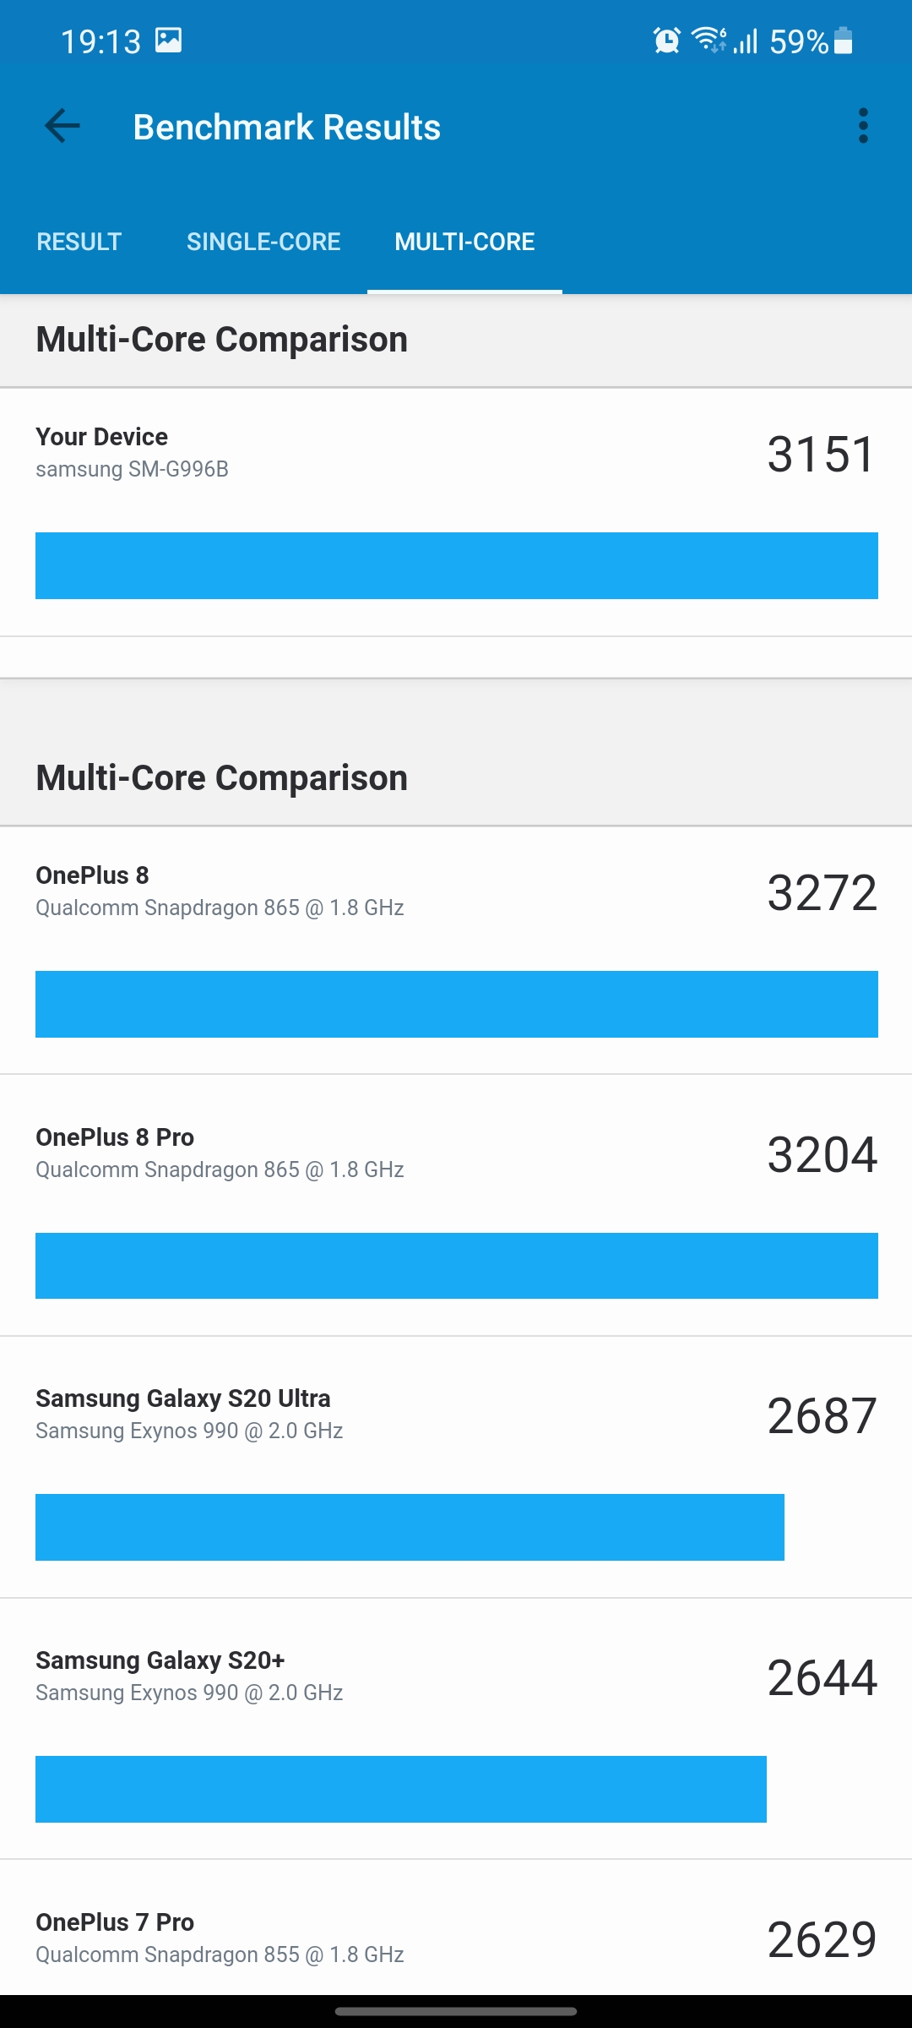Image resolution: width=912 pixels, height=2028 pixels.
Task: Tap the image notification icon
Action: coord(169,41)
